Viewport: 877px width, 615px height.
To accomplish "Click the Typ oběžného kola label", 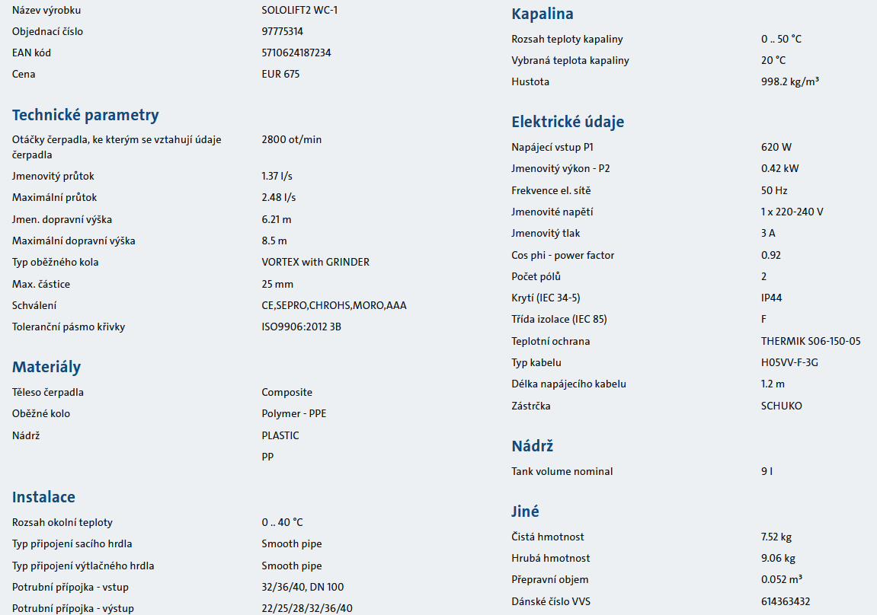I will (56, 262).
